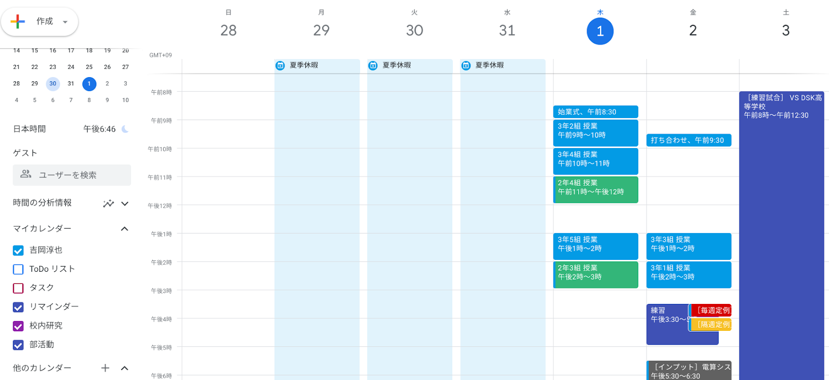Image resolution: width=829 pixels, height=380 pixels.
Task: Toggle the リマインダー calendar checkbox
Action: [18, 307]
